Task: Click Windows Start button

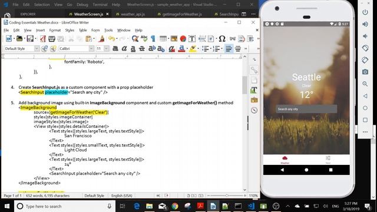Action: 7,206
